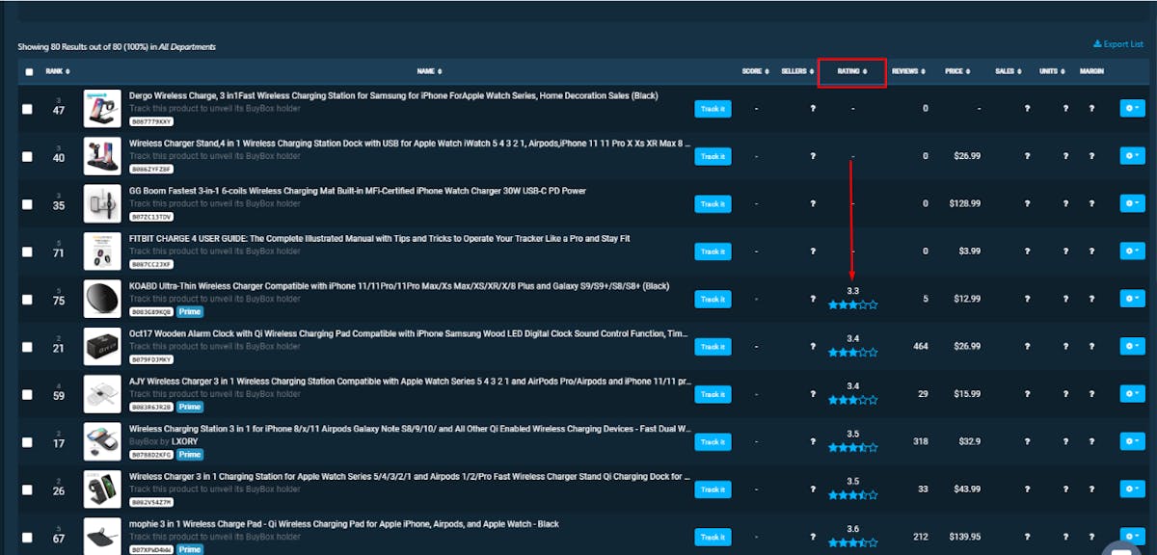1157x555 pixels.
Task: Click the sellers question mark in GG Boom row
Action: [x=813, y=204]
